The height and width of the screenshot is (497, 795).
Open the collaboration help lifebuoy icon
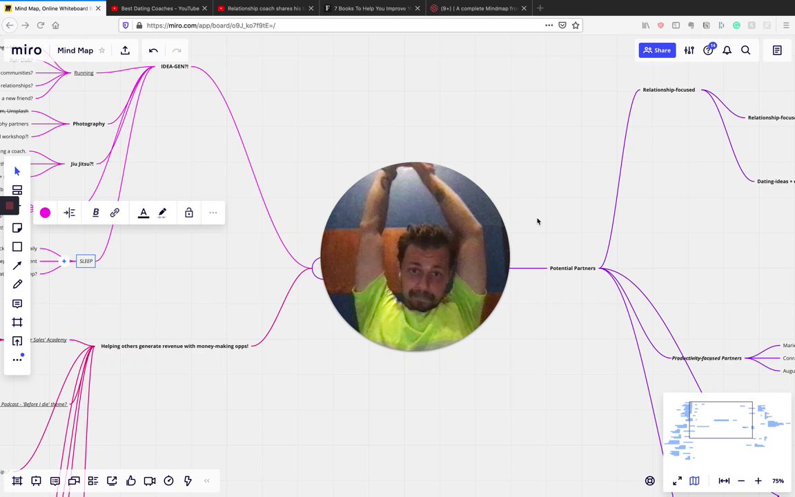pyautogui.click(x=650, y=480)
